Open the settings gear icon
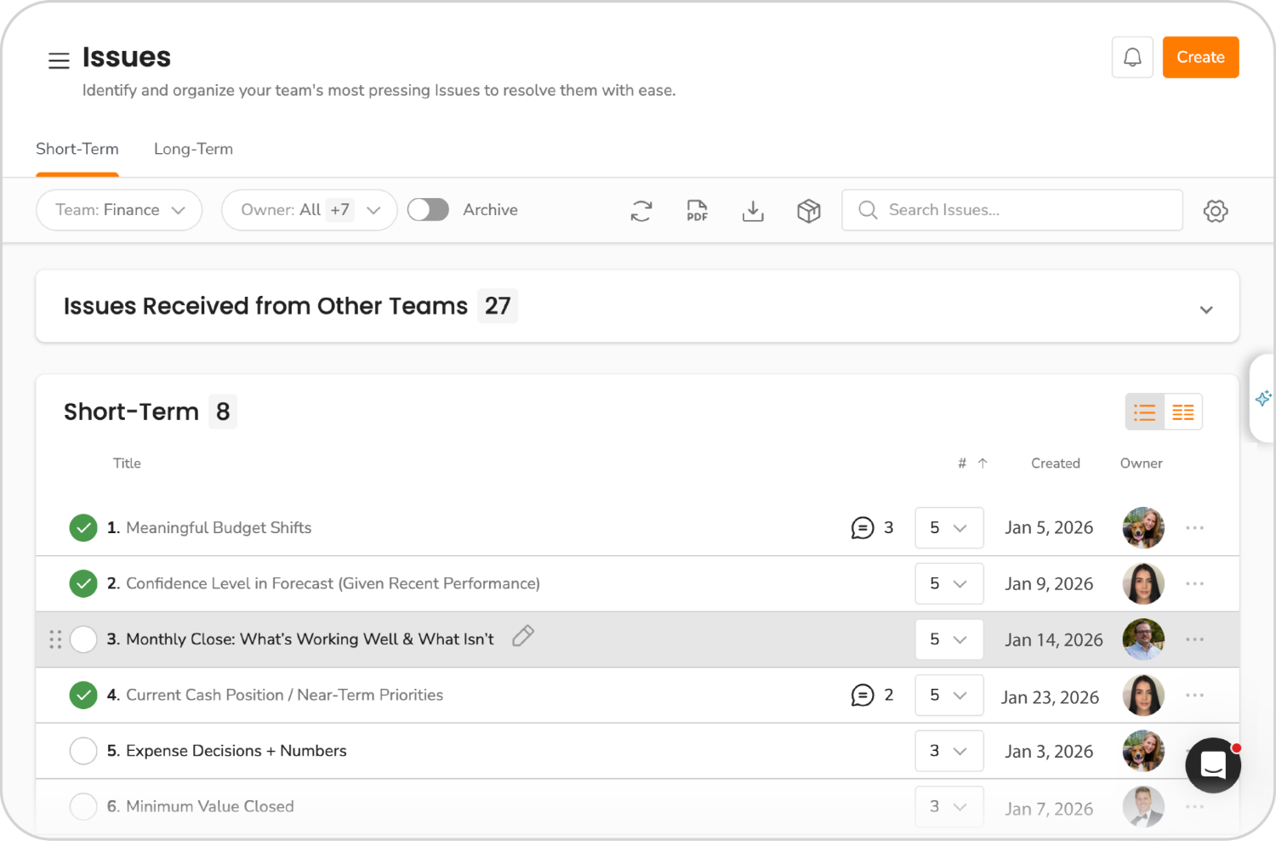Viewport: 1276px width, 841px height. tap(1215, 211)
